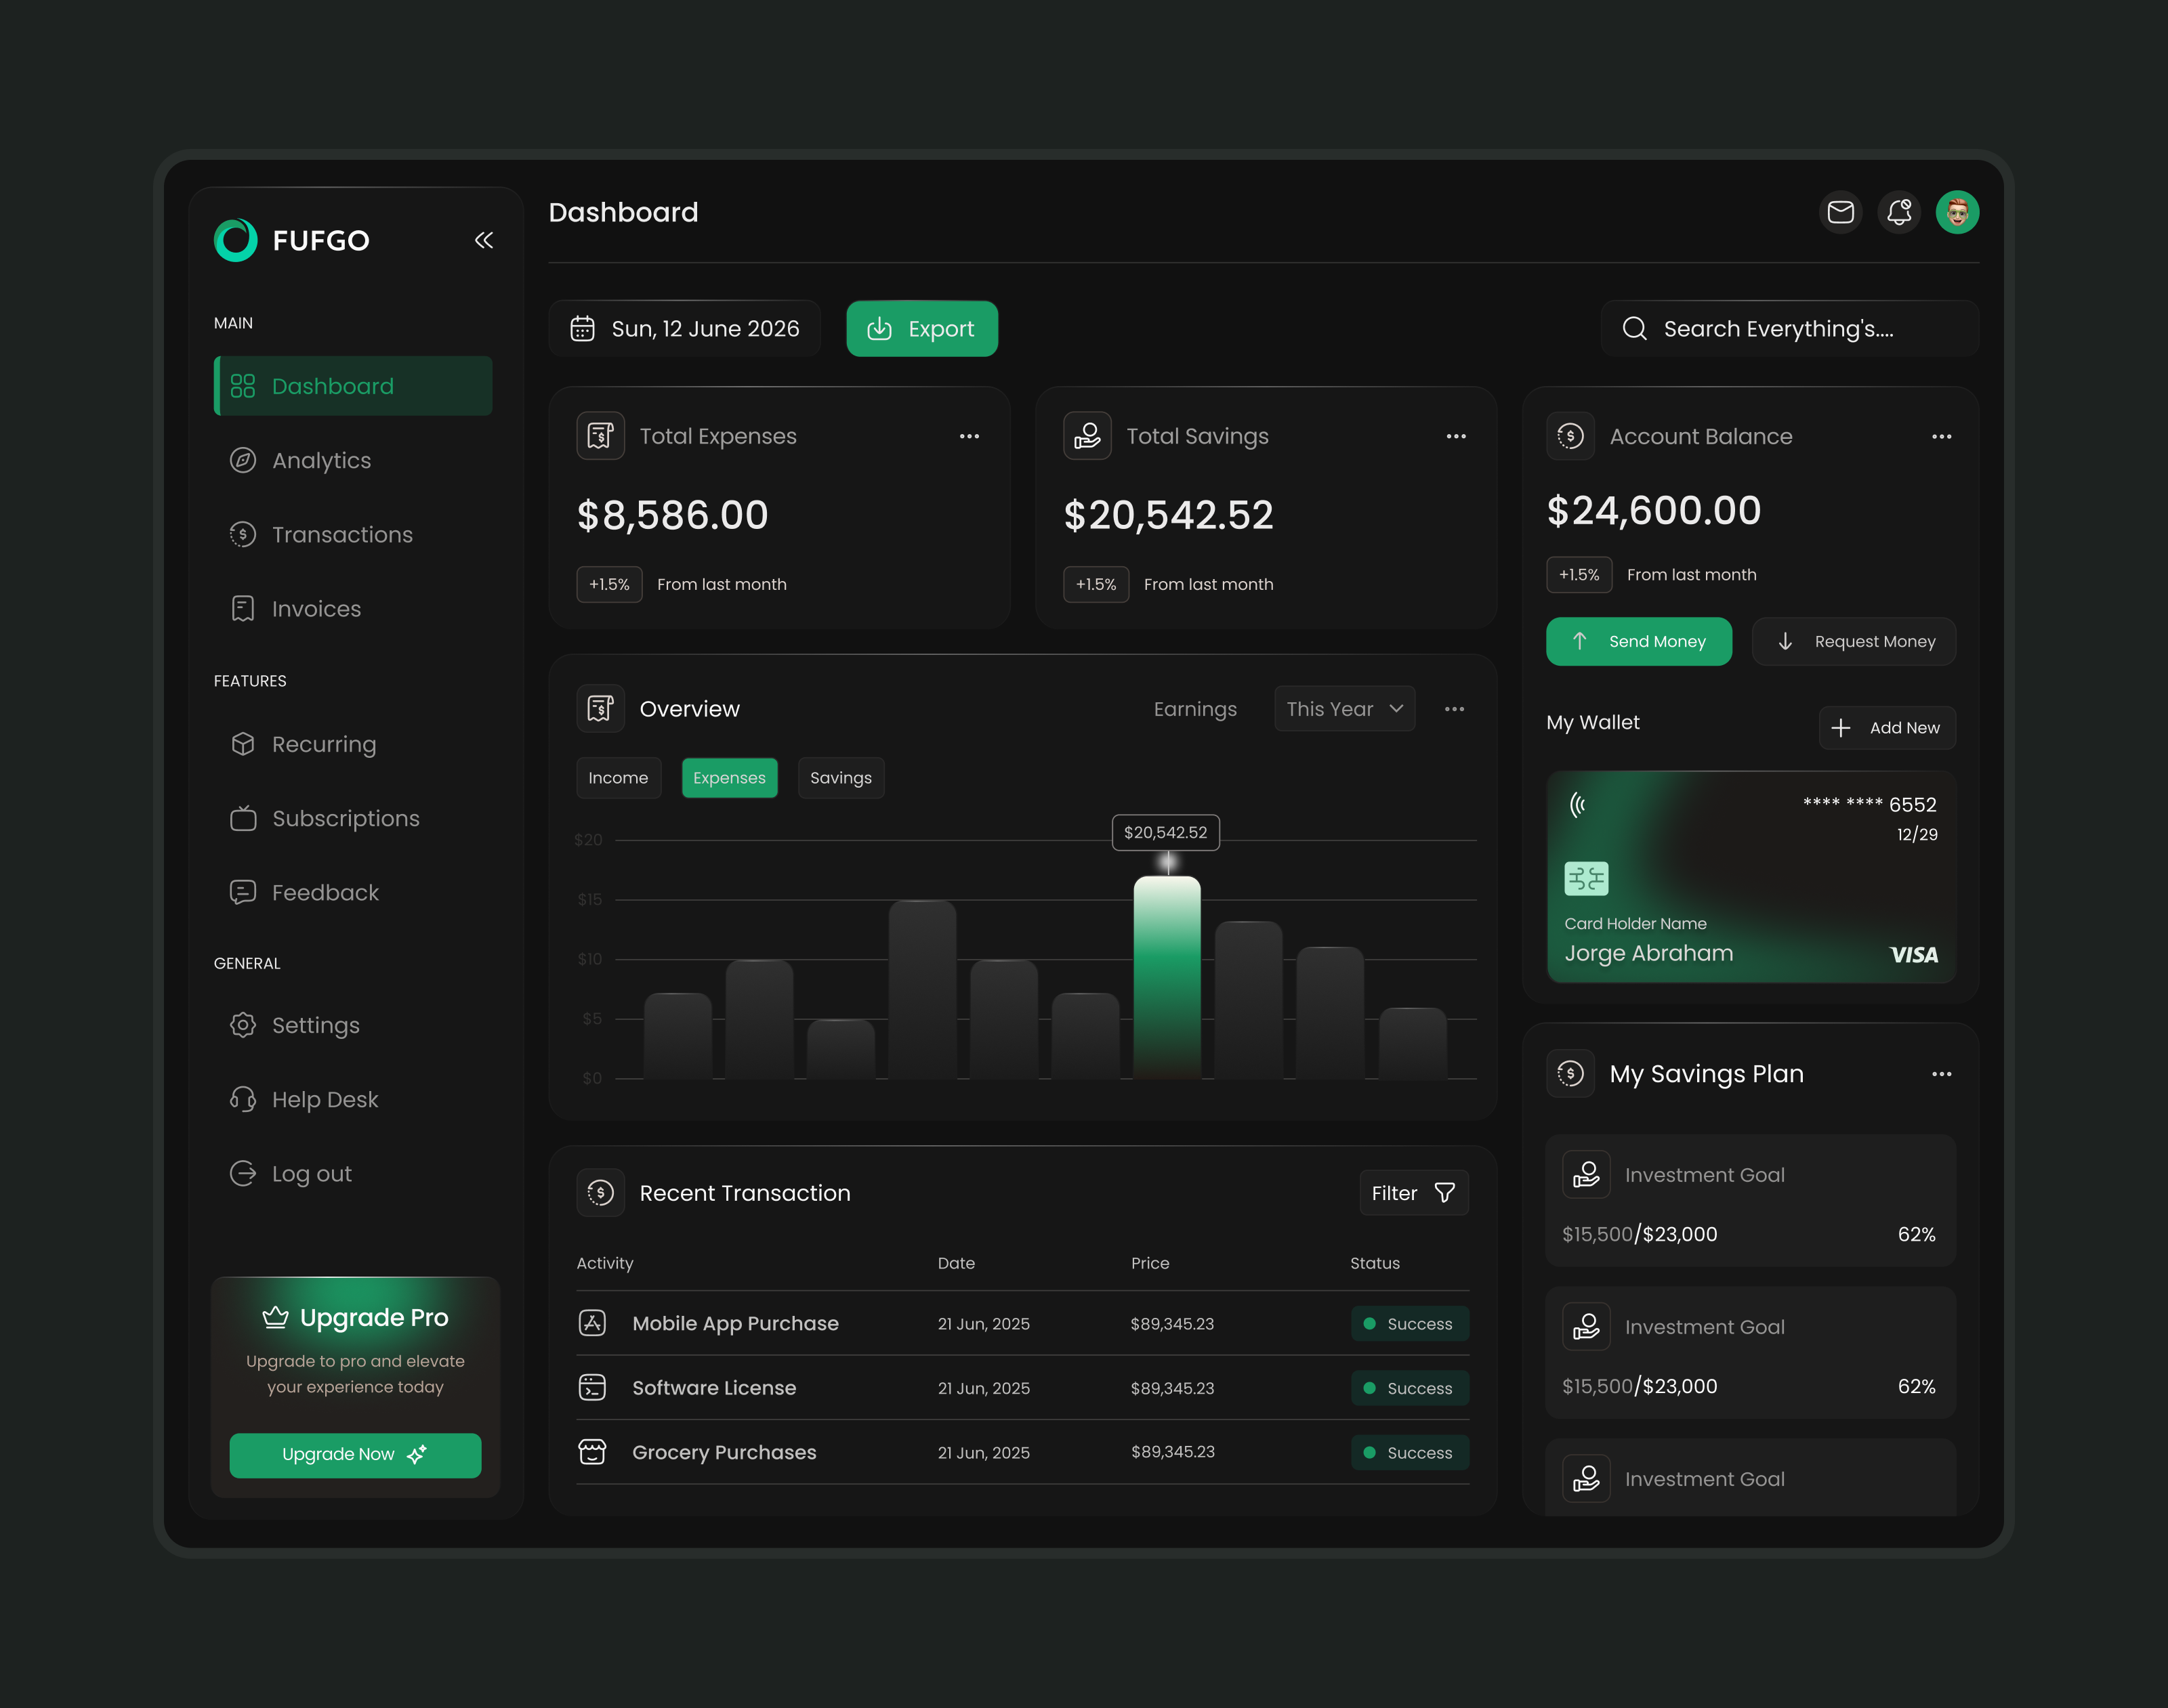2168x1708 pixels.
Task: Expand the This Year dropdown
Action: pyautogui.click(x=1345, y=709)
